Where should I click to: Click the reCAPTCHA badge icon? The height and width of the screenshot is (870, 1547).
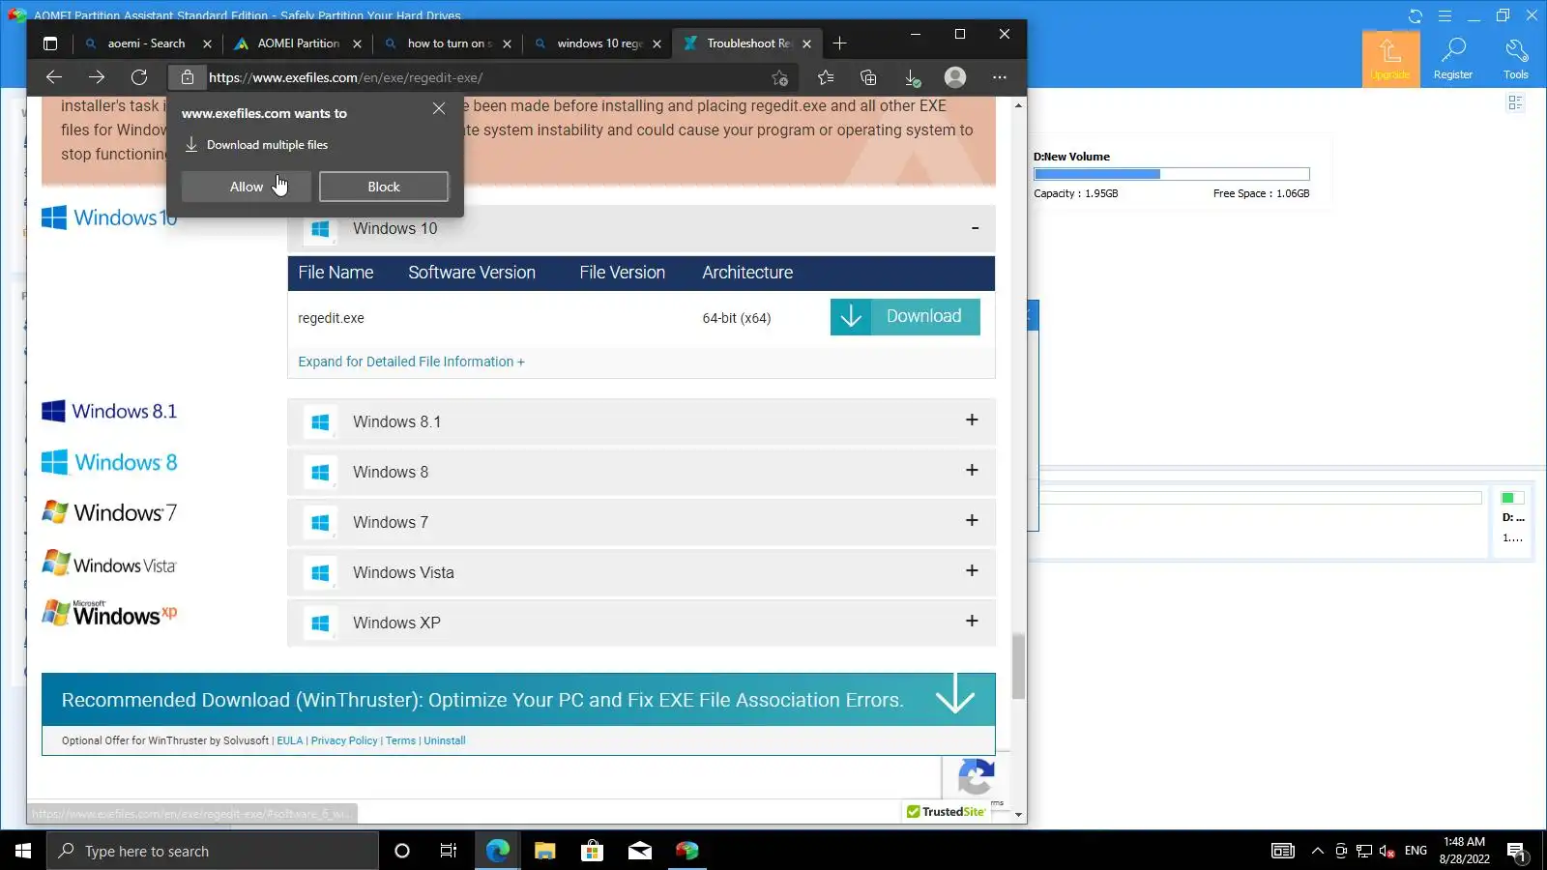pyautogui.click(x=976, y=777)
